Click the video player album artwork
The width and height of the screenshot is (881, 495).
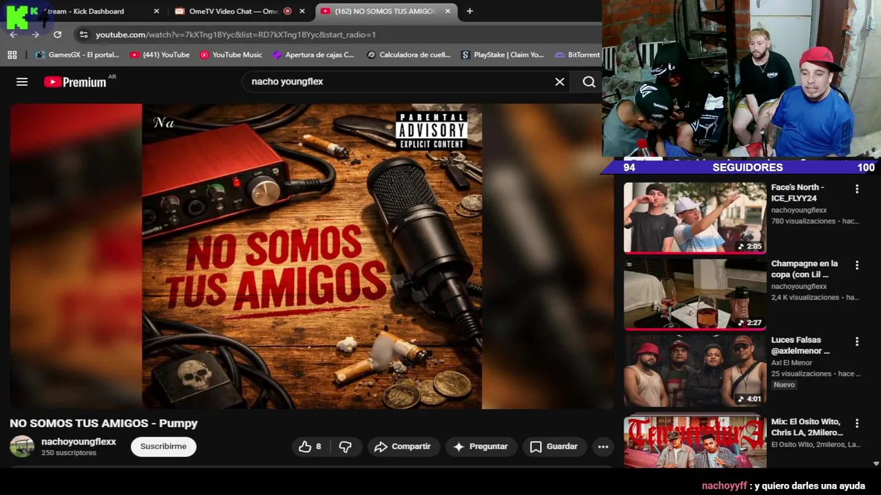pyautogui.click(x=312, y=256)
